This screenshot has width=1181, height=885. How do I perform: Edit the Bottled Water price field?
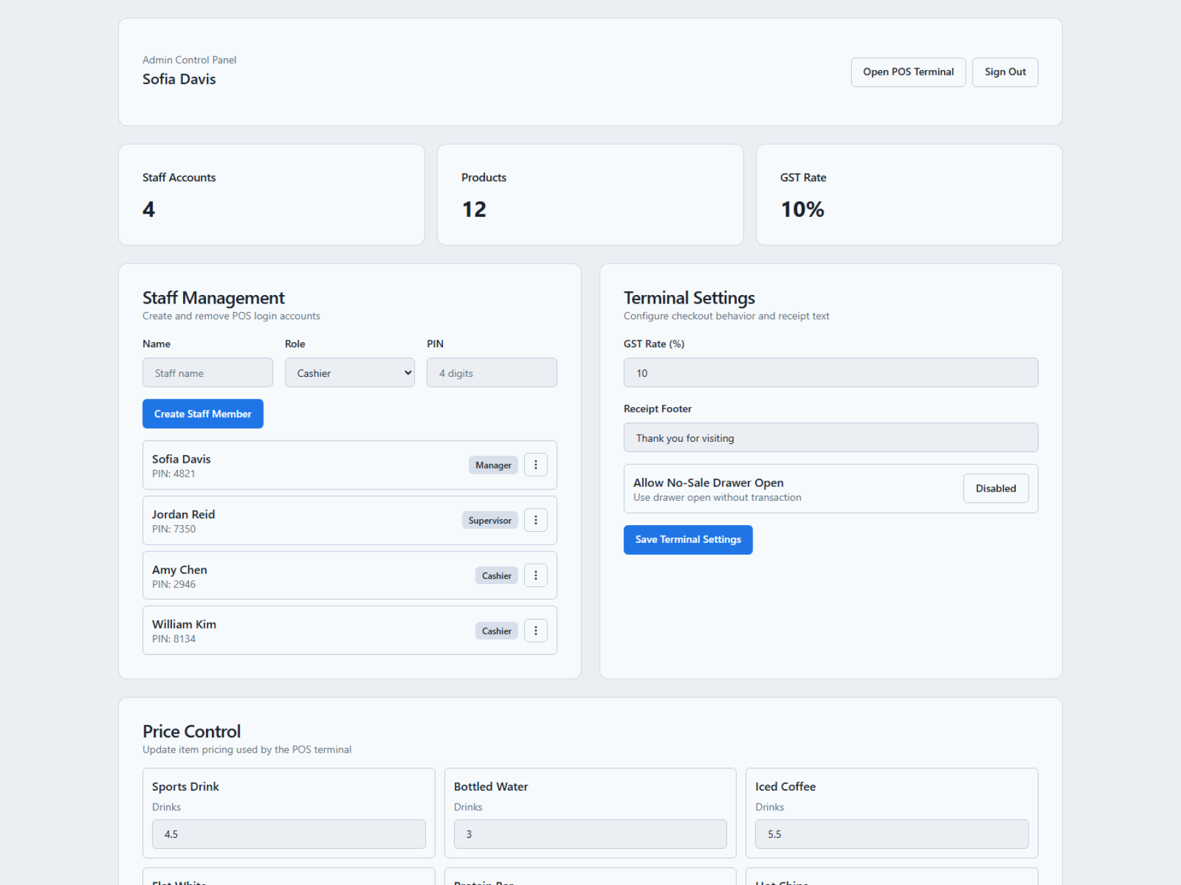tap(590, 834)
